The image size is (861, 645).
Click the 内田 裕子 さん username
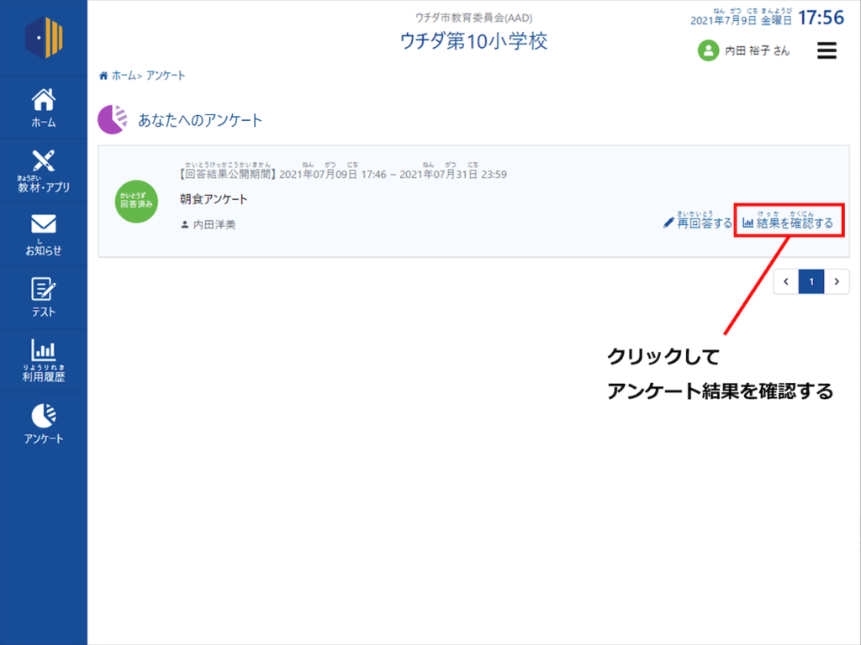pyautogui.click(x=758, y=51)
